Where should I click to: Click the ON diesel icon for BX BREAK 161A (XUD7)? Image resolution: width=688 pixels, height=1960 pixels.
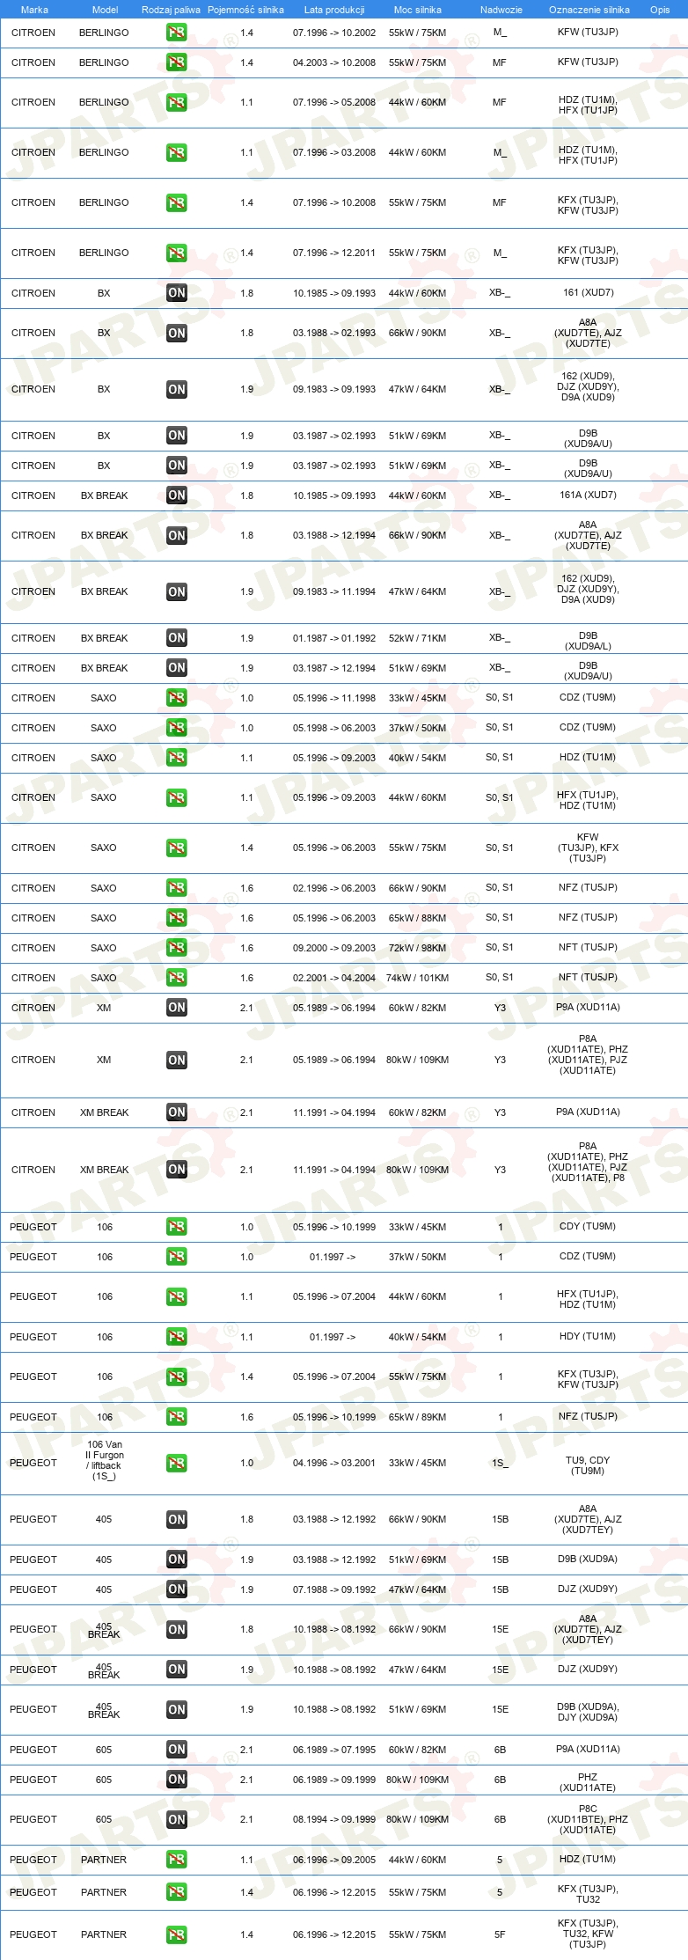177,496
